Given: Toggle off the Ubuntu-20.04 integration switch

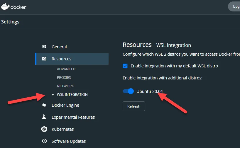Looking at the screenshot, I should [x=128, y=91].
